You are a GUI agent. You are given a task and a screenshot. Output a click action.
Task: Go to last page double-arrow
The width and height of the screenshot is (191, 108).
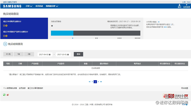pyautogui.click(x=101, y=82)
